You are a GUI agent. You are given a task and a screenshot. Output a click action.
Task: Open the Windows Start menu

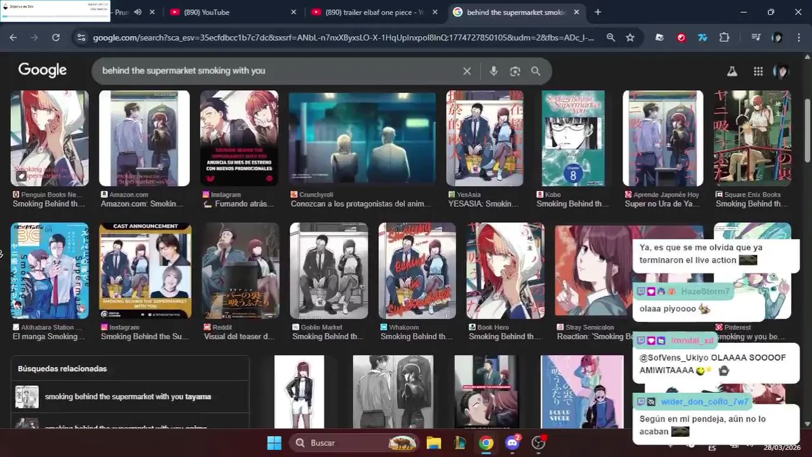[274, 443]
